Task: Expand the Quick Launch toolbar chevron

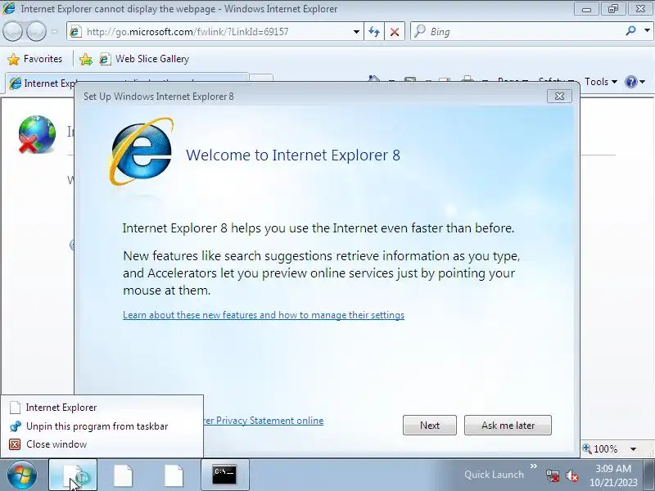Action: (x=534, y=466)
